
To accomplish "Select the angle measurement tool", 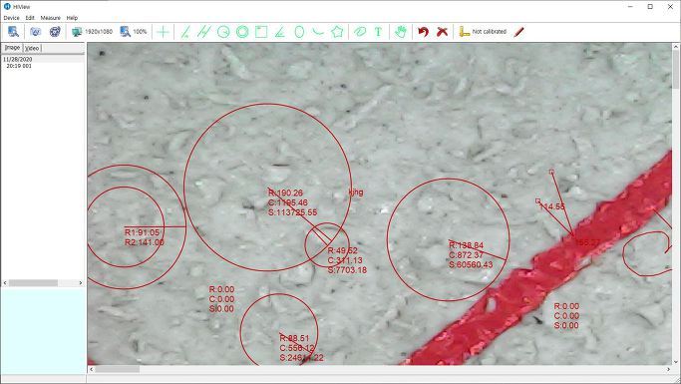I will click(280, 32).
